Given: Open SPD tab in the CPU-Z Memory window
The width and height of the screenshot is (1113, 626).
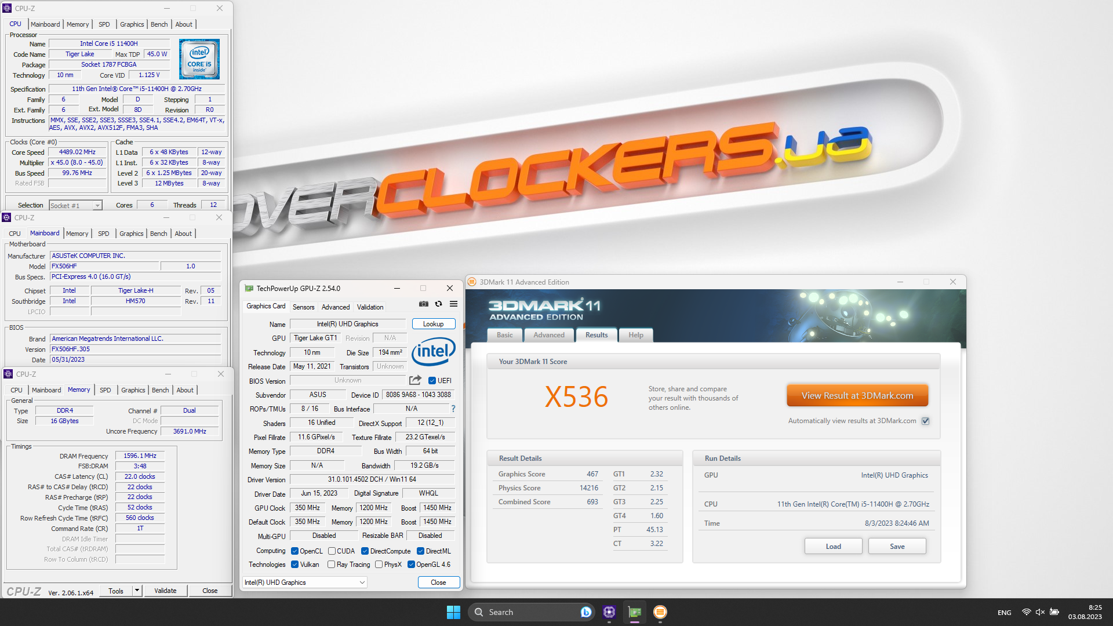Looking at the screenshot, I should click(105, 390).
